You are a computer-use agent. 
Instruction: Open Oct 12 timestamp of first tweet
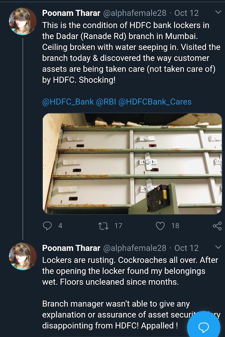pyautogui.click(x=187, y=13)
